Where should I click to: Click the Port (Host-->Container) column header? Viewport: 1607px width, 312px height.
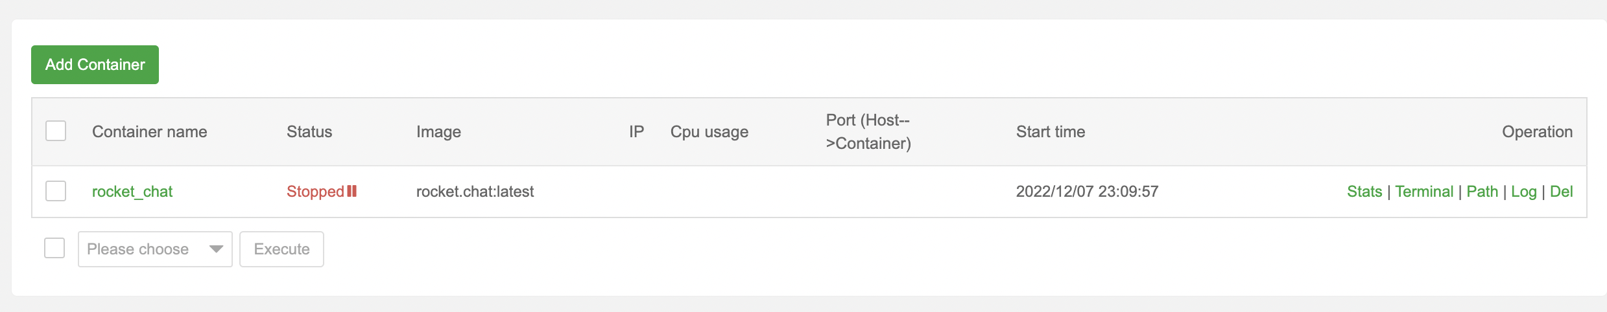point(868,132)
